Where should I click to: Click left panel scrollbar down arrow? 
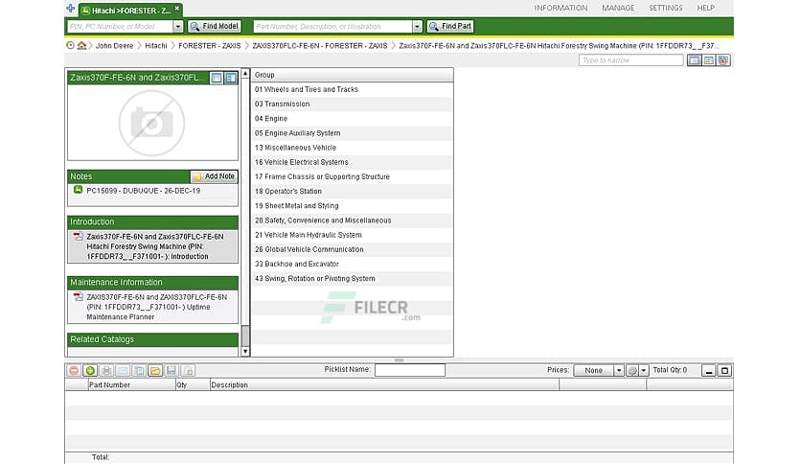click(x=245, y=351)
